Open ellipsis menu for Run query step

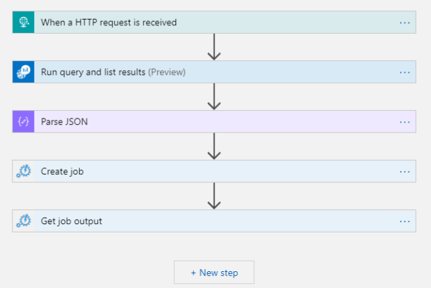pos(404,71)
